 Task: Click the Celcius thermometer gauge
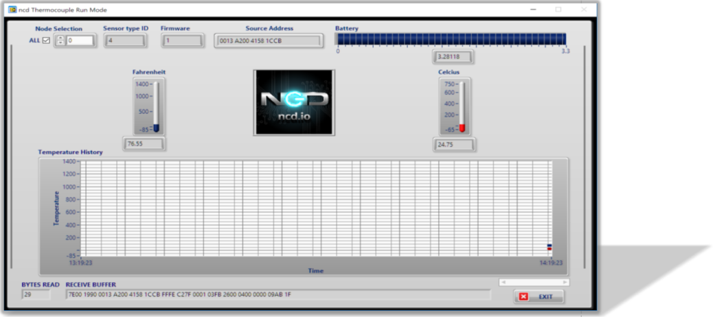click(462, 106)
